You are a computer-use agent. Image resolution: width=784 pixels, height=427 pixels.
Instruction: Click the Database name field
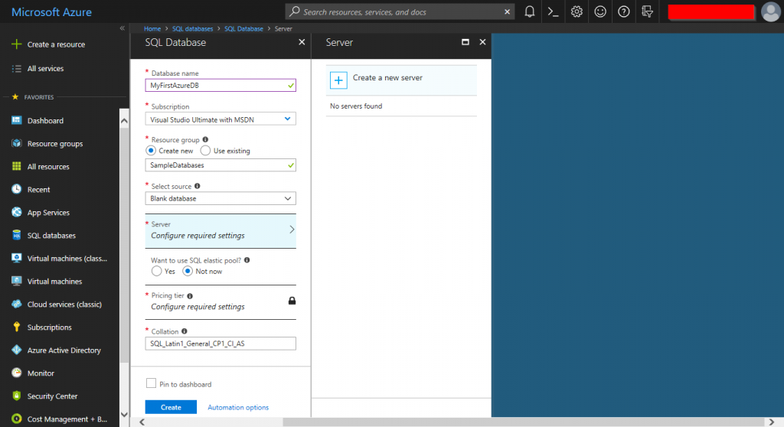220,85
